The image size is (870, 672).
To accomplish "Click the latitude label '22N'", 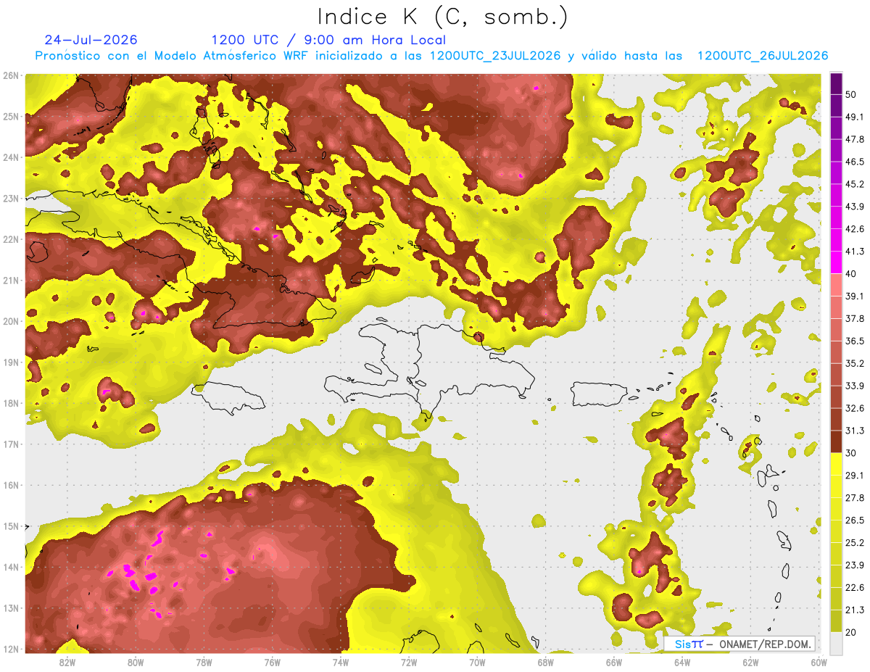I will click(11, 239).
